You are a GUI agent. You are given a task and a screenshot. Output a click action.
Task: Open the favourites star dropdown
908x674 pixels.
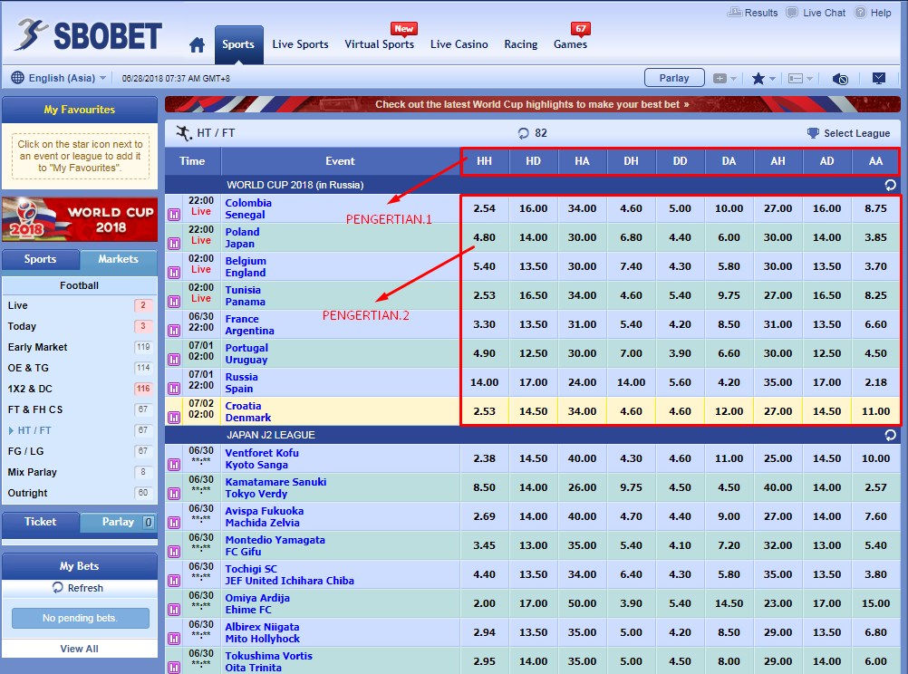763,78
